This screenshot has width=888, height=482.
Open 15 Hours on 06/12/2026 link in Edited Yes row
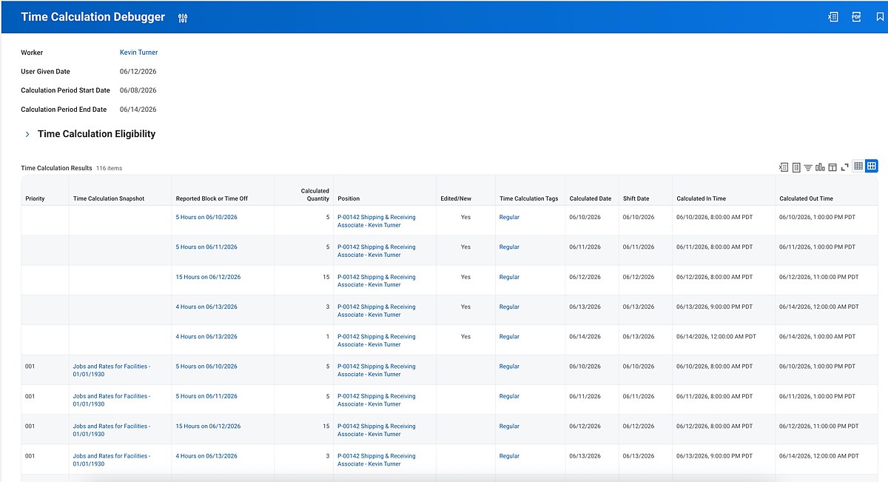[208, 277]
